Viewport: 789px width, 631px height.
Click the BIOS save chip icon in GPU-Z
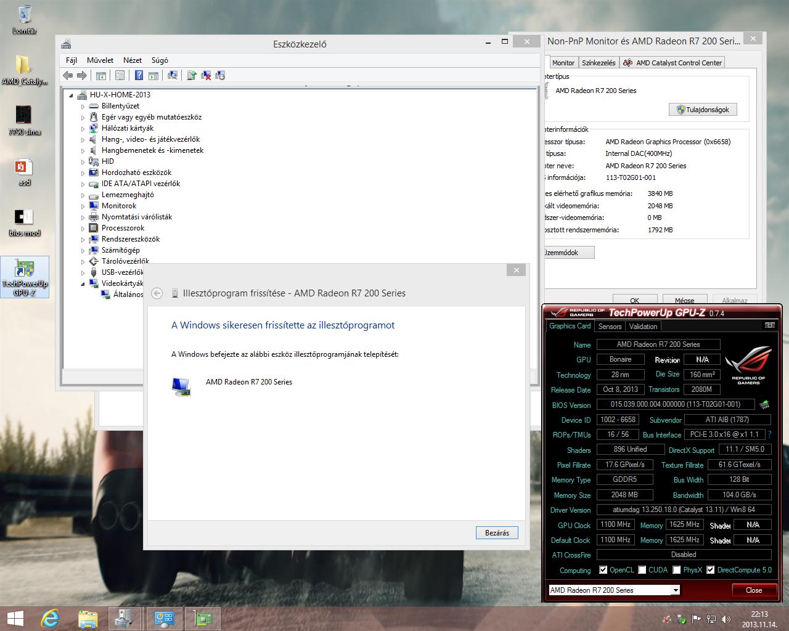[x=764, y=405]
